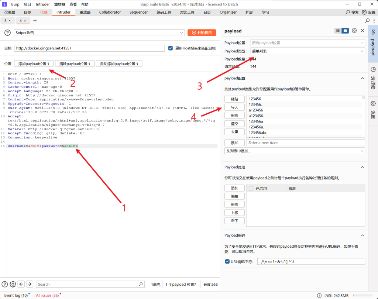Viewport: 378px width, 299px height.
Task: Click the forward arrow near Search
Action: click(x=30, y=284)
